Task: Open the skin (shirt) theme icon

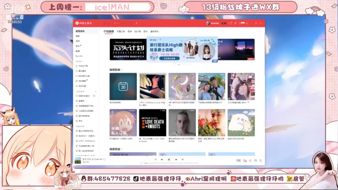Action: (x=231, y=23)
